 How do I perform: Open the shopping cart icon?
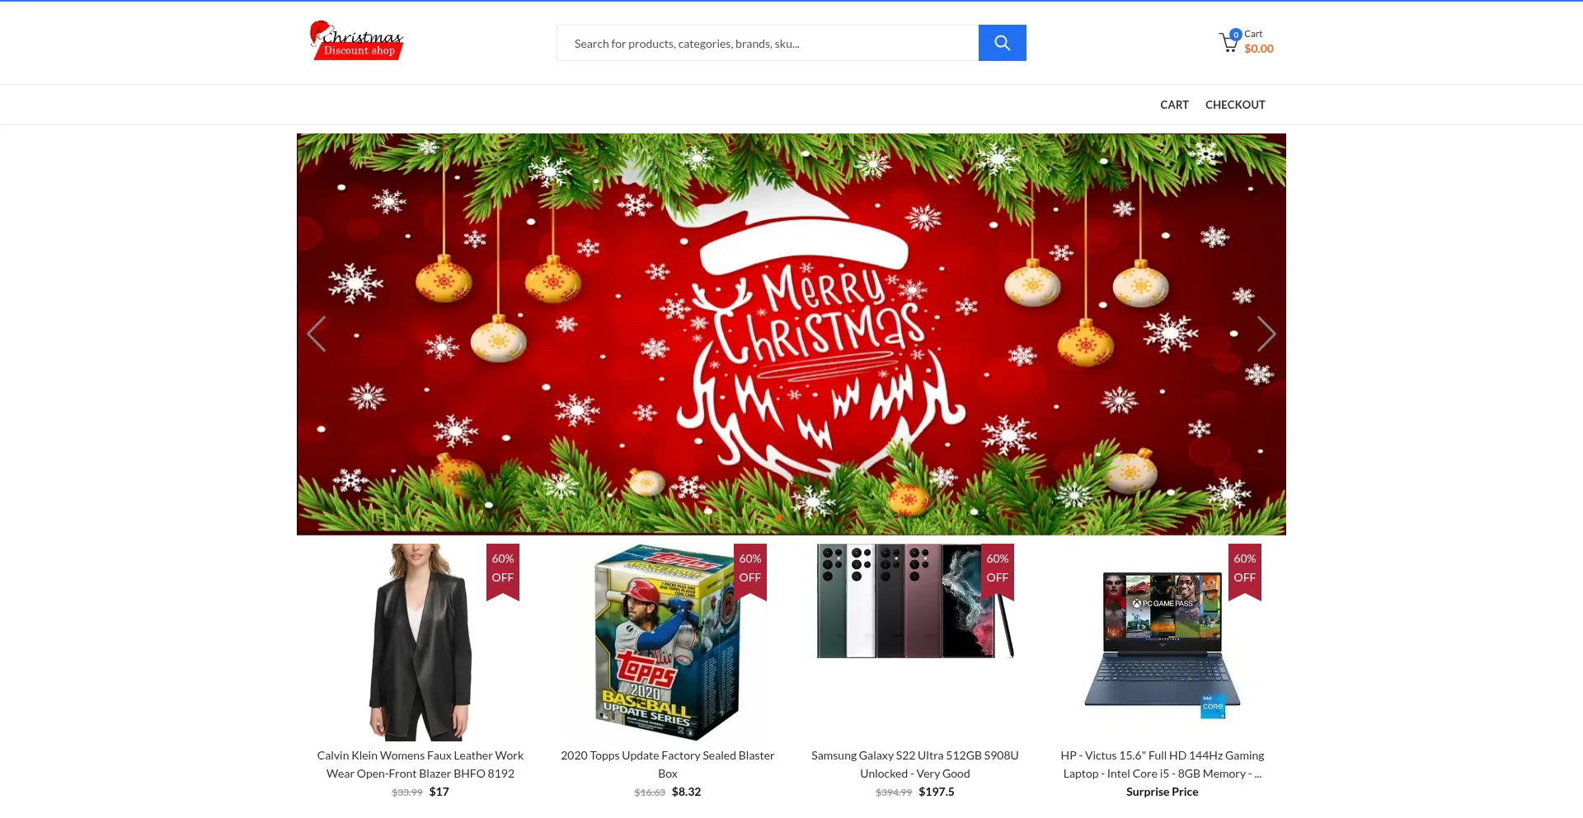(1228, 42)
